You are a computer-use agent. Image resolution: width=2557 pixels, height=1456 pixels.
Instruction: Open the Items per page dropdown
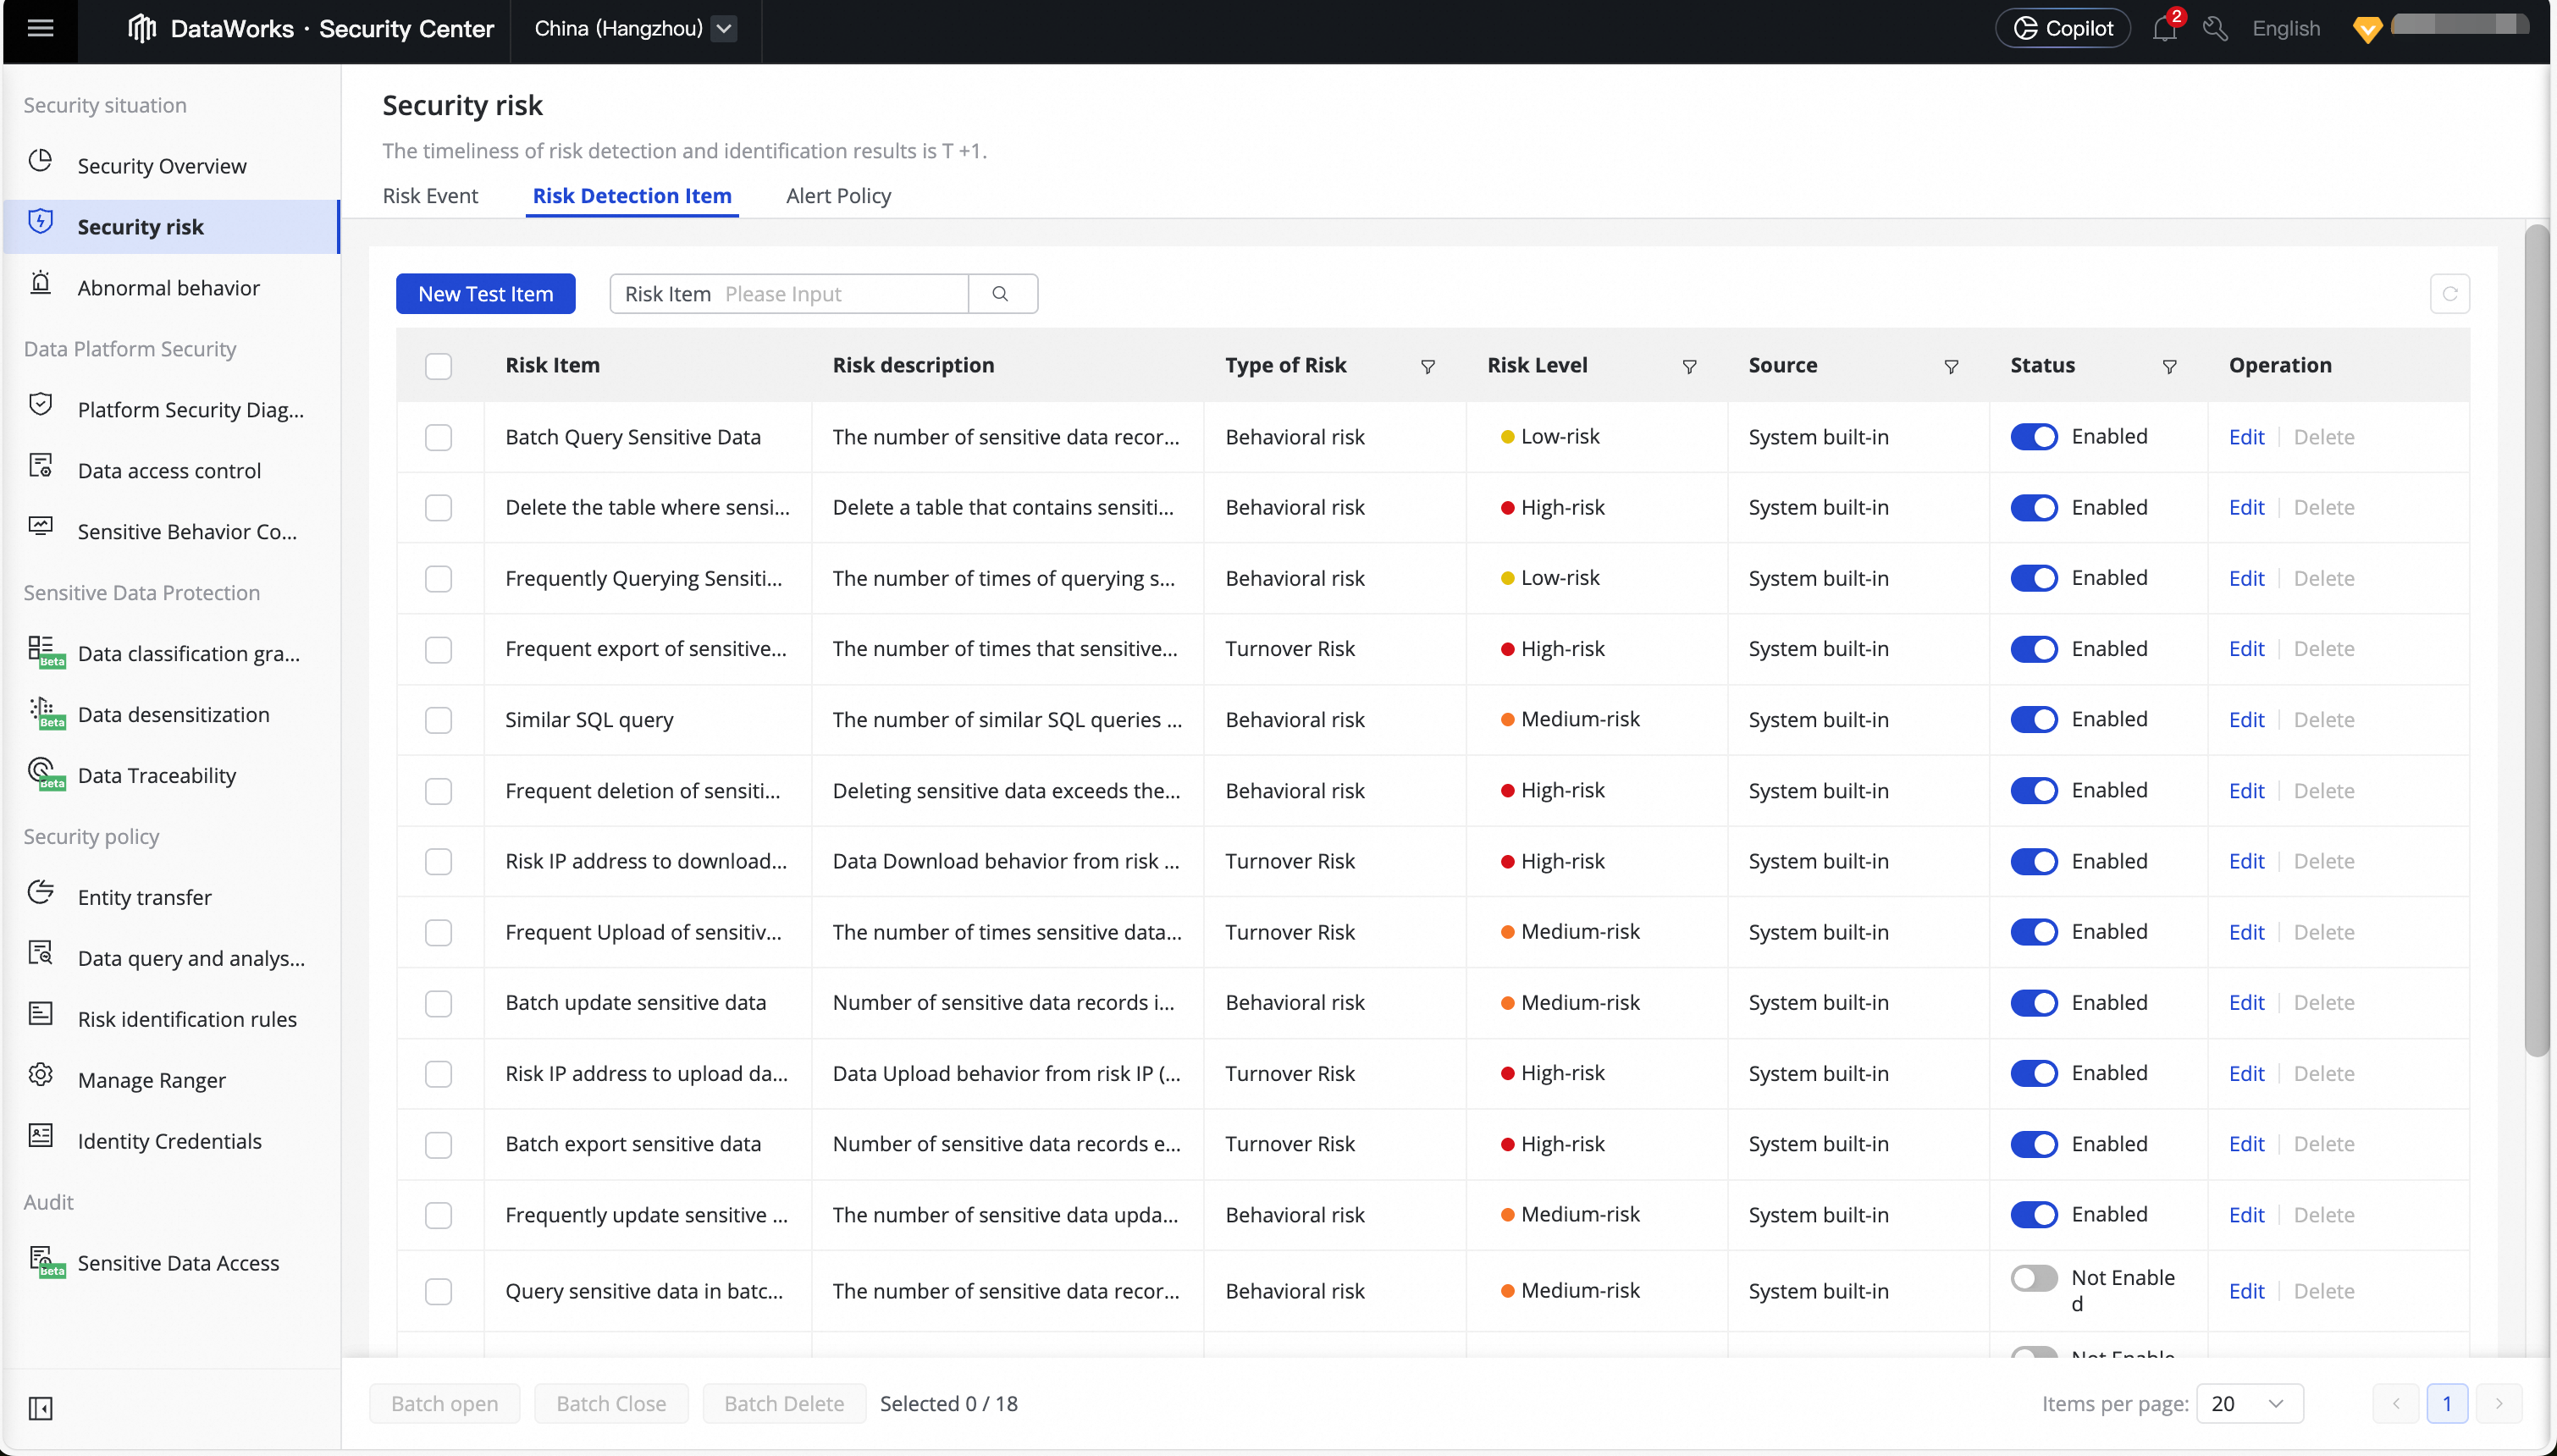click(x=2250, y=1403)
